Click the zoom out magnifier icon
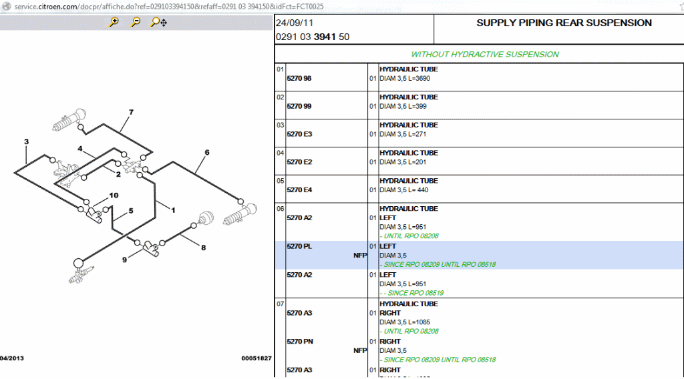684x379 pixels. [x=136, y=22]
